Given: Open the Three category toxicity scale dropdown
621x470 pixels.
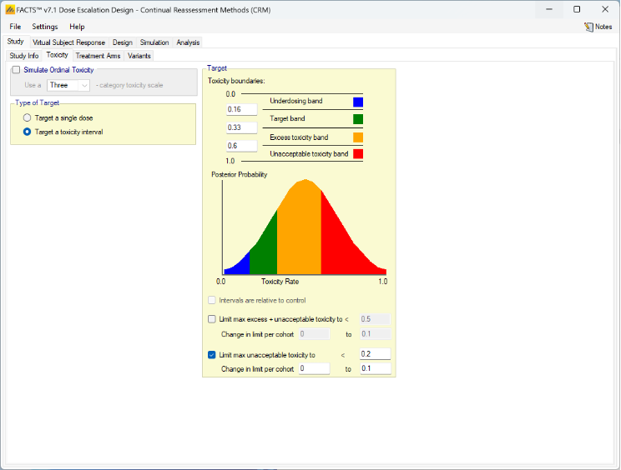Looking at the screenshot, I should point(69,85).
